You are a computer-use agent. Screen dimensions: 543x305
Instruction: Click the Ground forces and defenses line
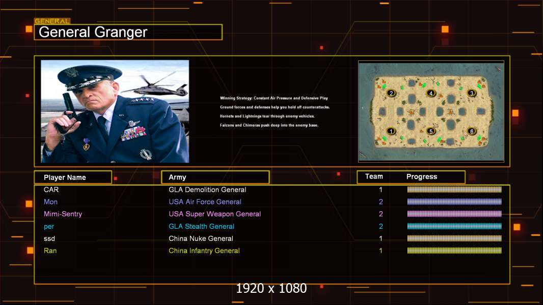(275, 107)
